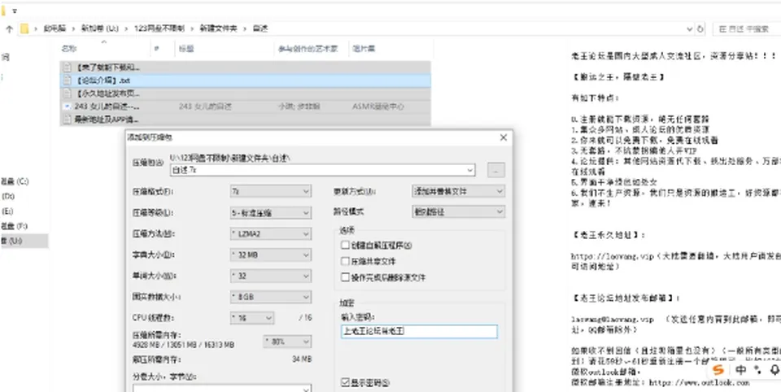
Task: Expand the 压缩方法 LZMA2 dropdown
Action: coord(271,233)
